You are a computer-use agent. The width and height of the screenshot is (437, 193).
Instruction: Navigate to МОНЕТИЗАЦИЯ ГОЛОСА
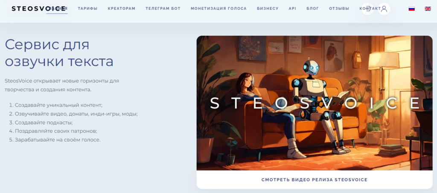tap(219, 9)
